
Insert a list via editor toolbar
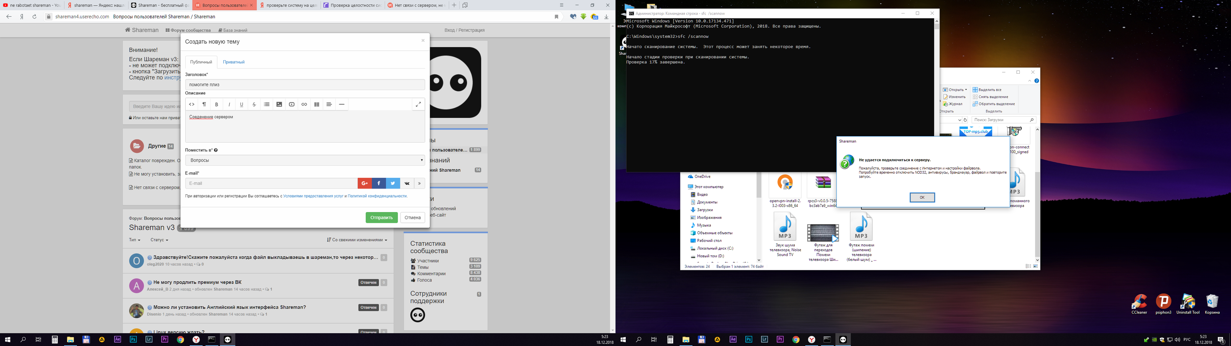point(267,104)
